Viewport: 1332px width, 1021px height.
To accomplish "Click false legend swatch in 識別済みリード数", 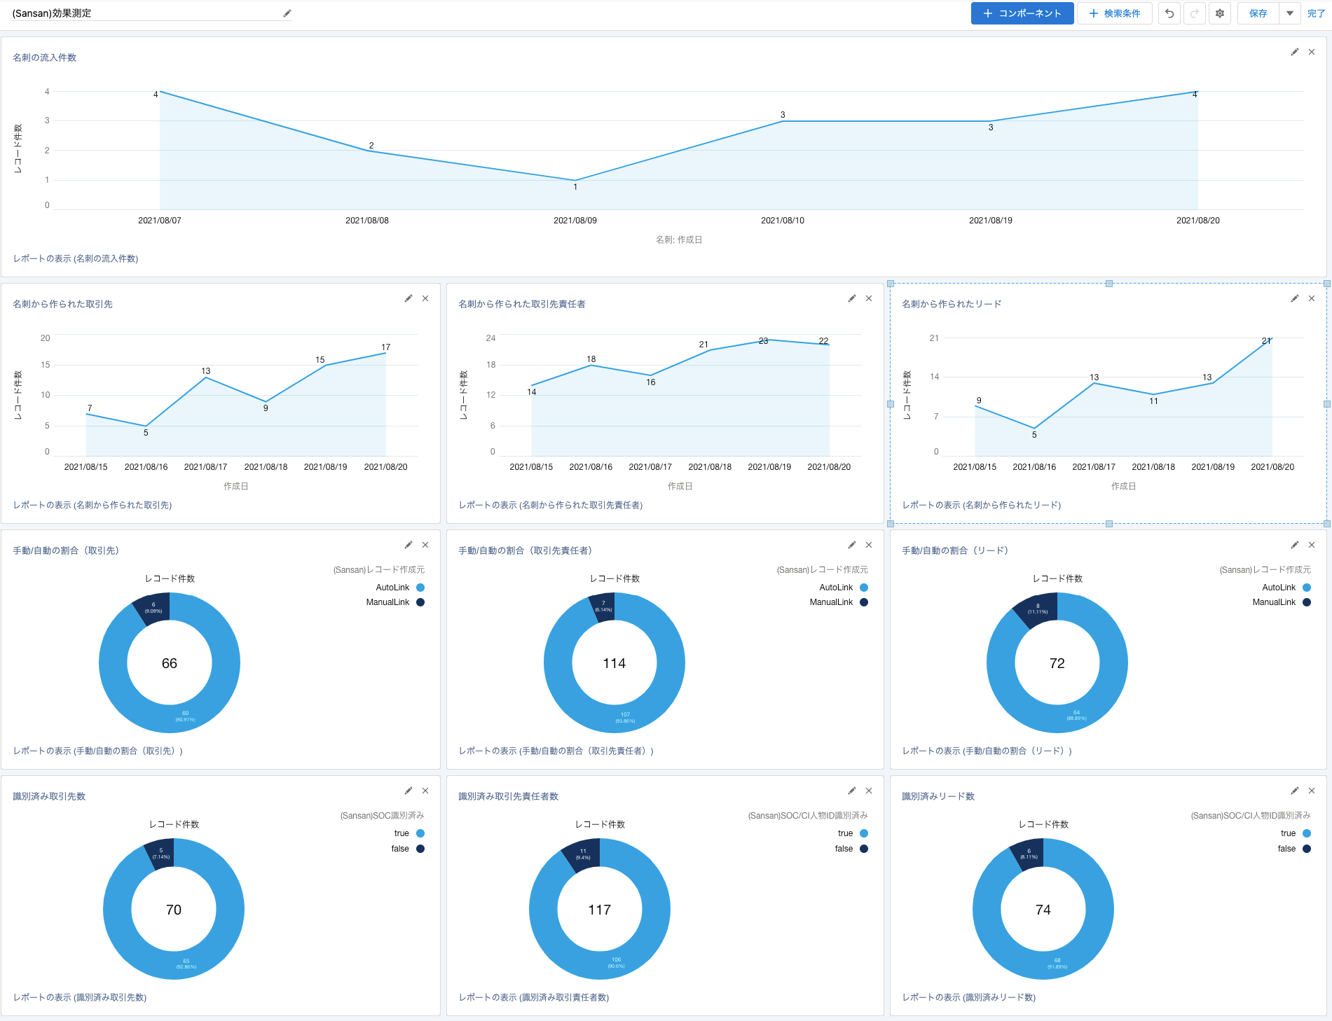I will (1307, 849).
